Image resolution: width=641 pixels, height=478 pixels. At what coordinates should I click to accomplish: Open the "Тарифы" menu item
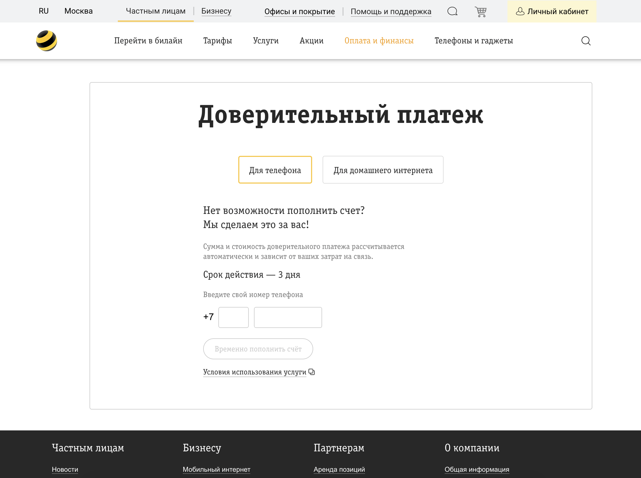click(218, 41)
